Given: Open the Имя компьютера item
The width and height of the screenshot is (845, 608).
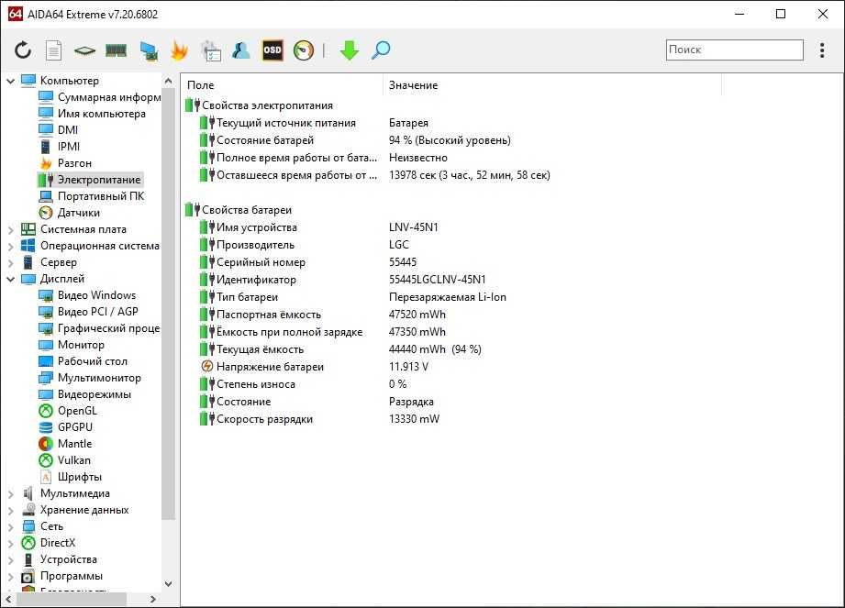Looking at the screenshot, I should pos(92,114).
